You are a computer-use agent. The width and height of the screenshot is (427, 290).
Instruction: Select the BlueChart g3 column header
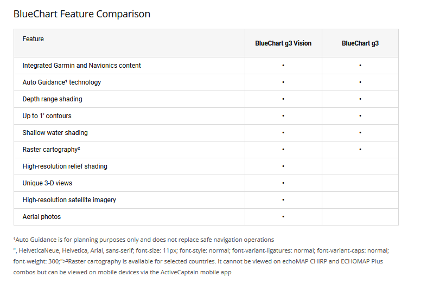coord(360,43)
